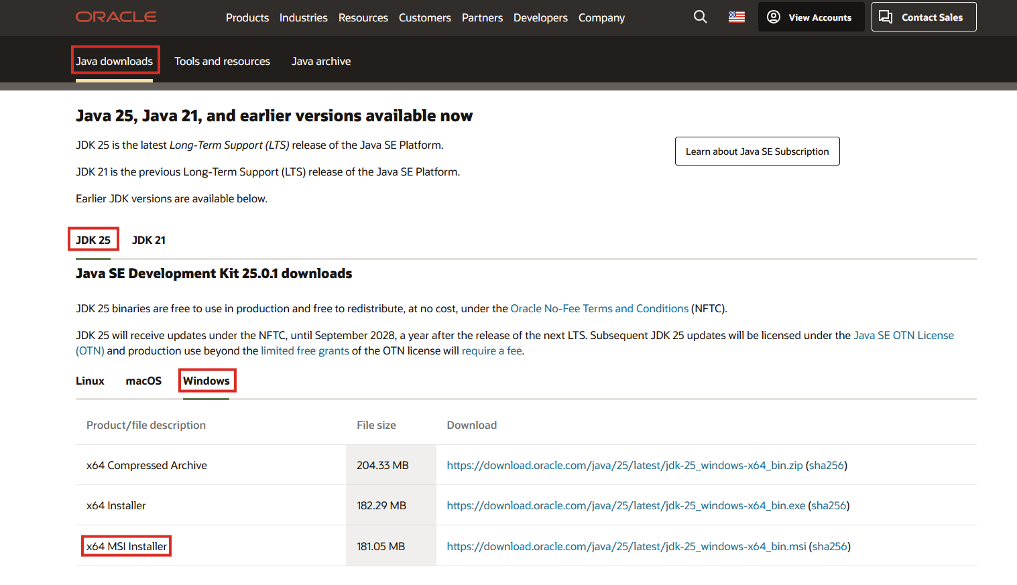Download the windows-x64_bin.msi installer link
Viewport: 1017px width, 585px height.
(x=627, y=546)
